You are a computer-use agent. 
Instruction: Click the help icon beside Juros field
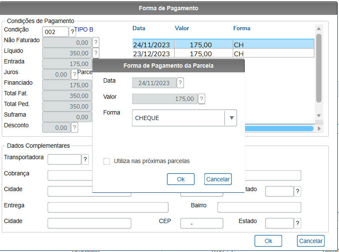pos(74,74)
